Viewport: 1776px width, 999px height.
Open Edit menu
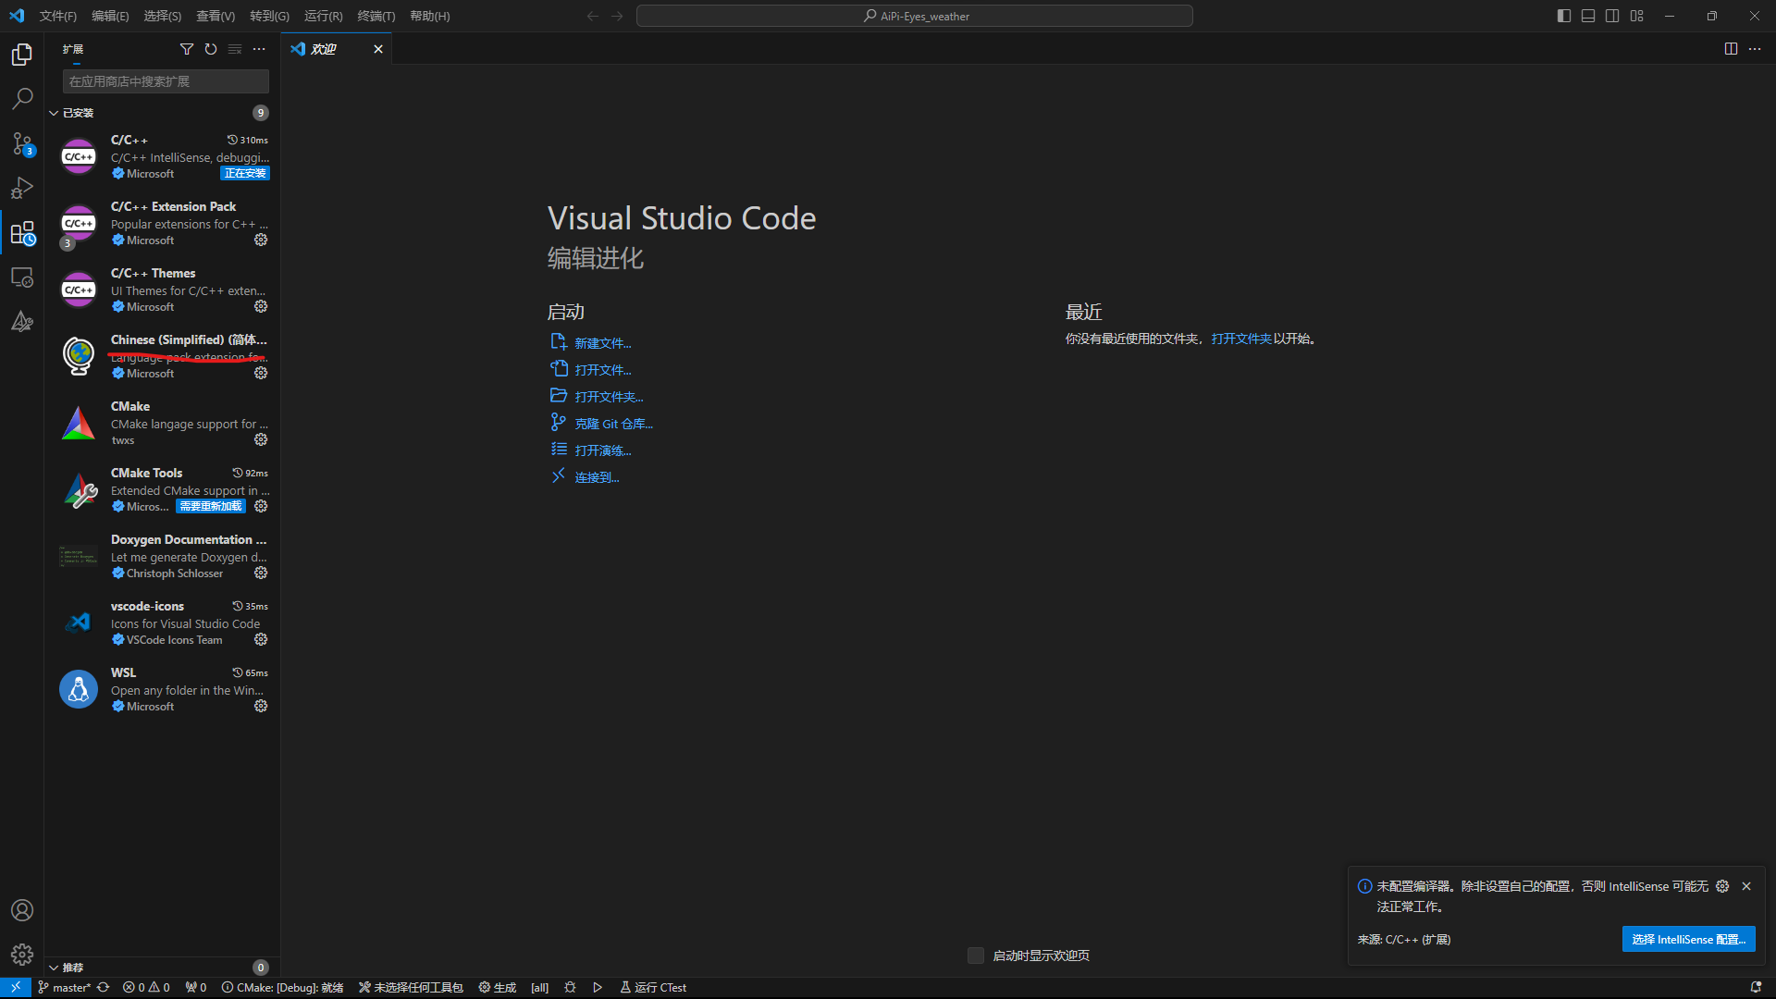[x=110, y=16]
